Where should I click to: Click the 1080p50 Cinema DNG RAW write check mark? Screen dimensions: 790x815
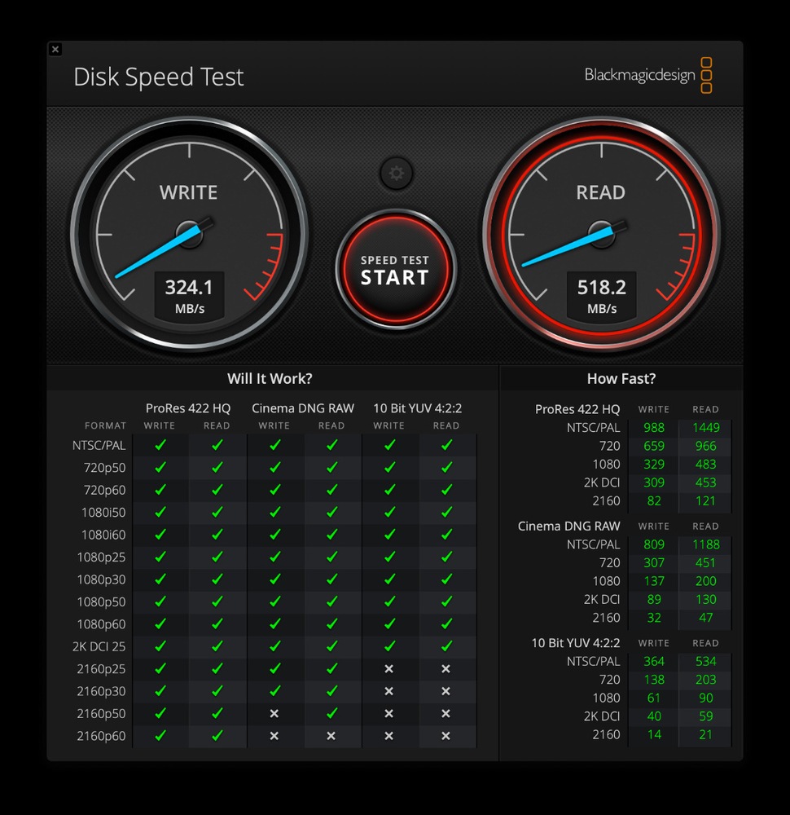point(274,601)
